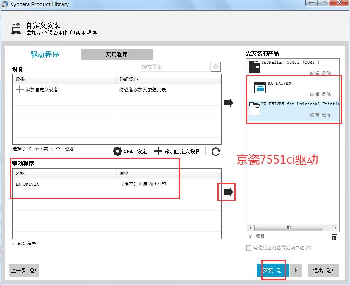Select the KX DRIVER row in driver table
Image resolution: width=350 pixels, height=285 pixels.
coord(64,184)
